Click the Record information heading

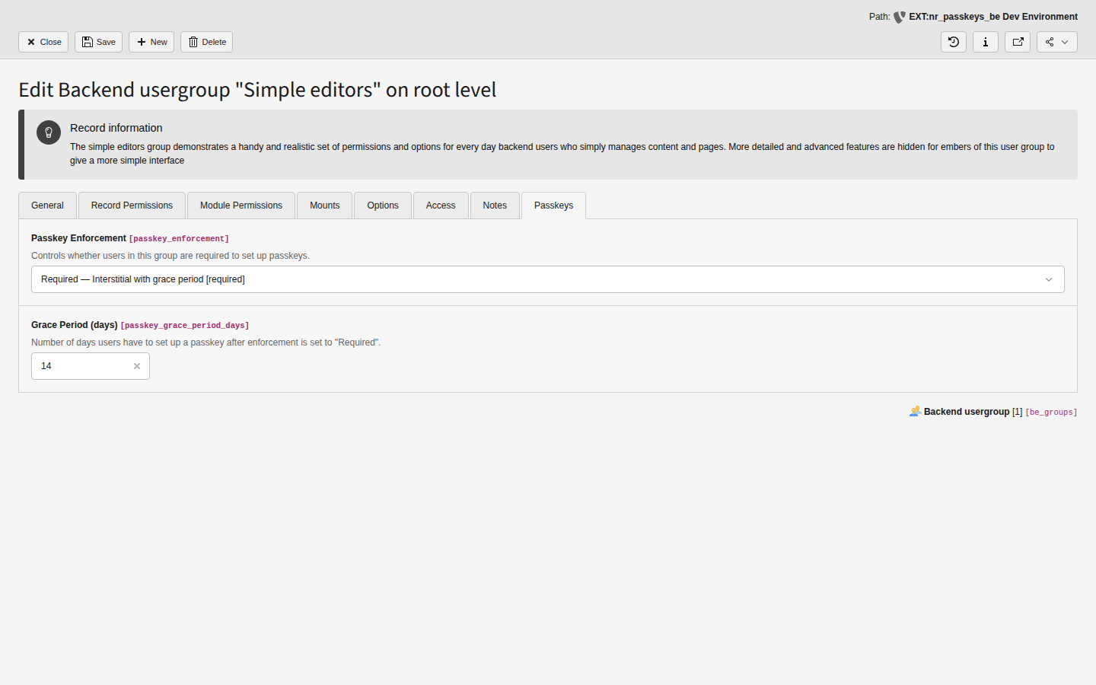tap(116, 128)
